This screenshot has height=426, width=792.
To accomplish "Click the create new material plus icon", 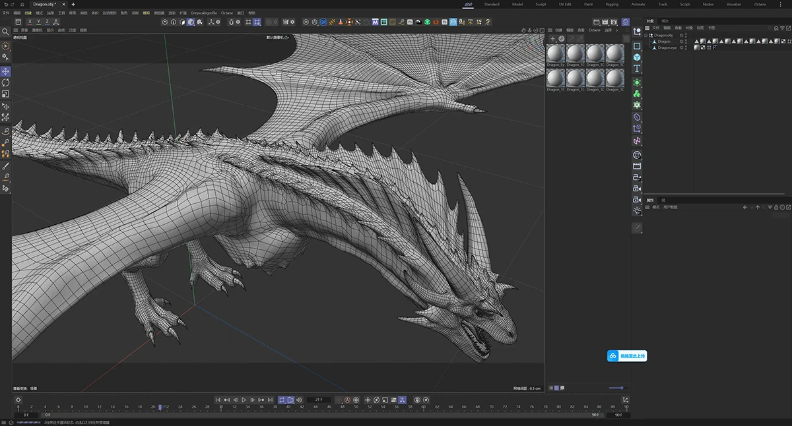I will coord(552,39).
